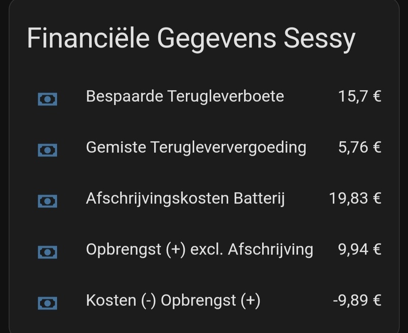Select the Opbrengst excl. Afschrijving cash icon

[x=47, y=251]
